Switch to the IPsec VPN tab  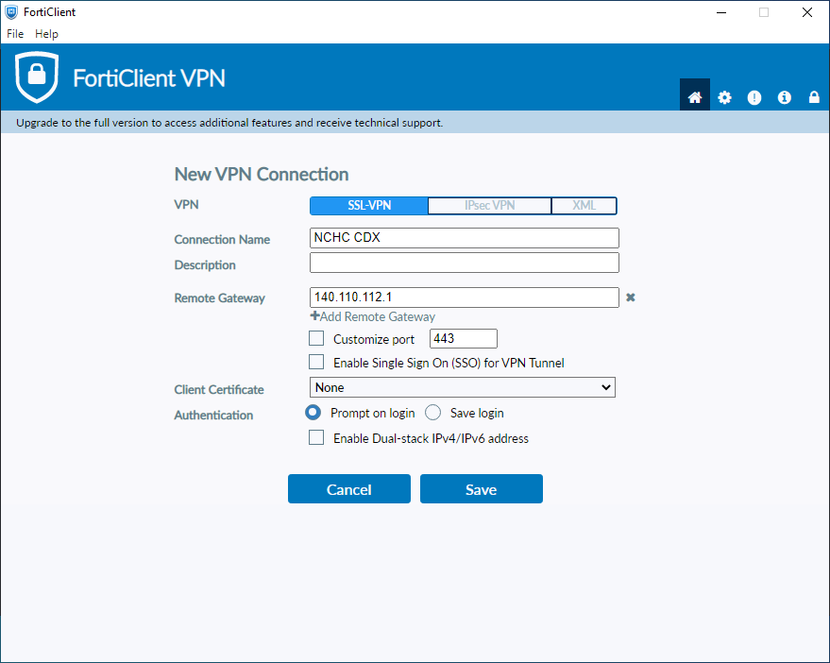point(489,205)
